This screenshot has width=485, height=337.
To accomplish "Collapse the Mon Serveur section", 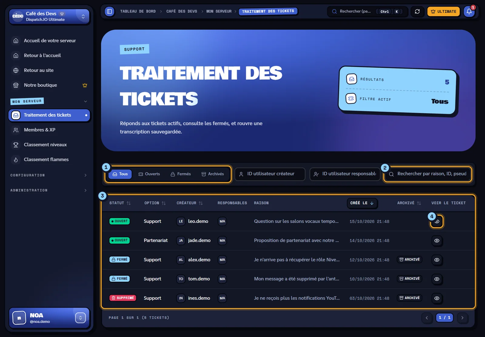I will coord(85,101).
